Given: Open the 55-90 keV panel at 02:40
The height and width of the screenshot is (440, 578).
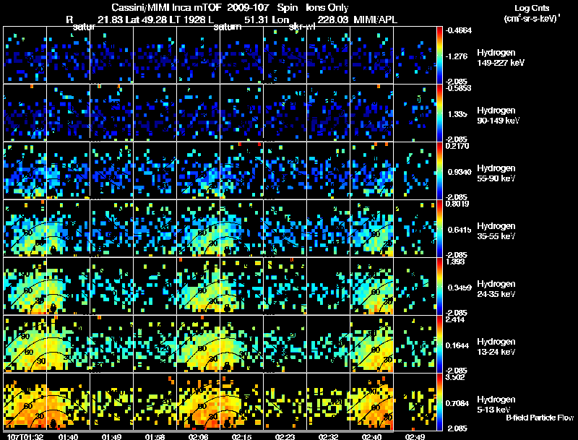Looking at the screenshot, I should tap(371, 171).
